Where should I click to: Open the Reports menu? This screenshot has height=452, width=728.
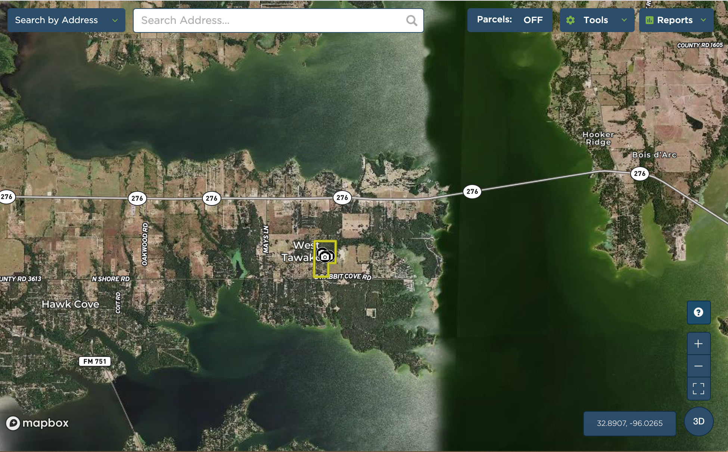point(675,20)
